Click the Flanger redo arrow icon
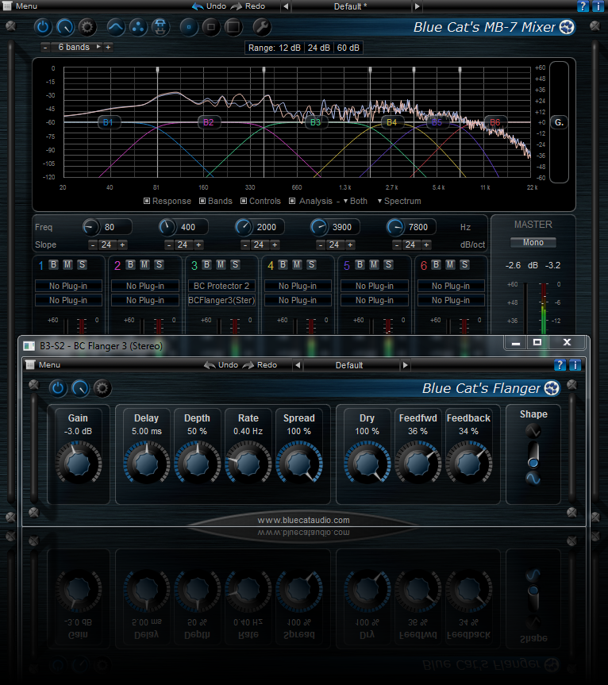Viewport: 608px width, 685px height. click(248, 365)
